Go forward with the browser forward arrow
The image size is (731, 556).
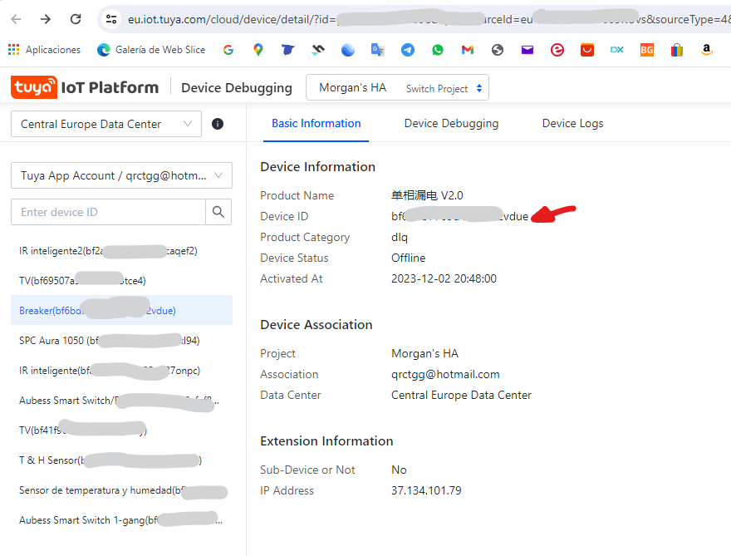[x=45, y=19]
